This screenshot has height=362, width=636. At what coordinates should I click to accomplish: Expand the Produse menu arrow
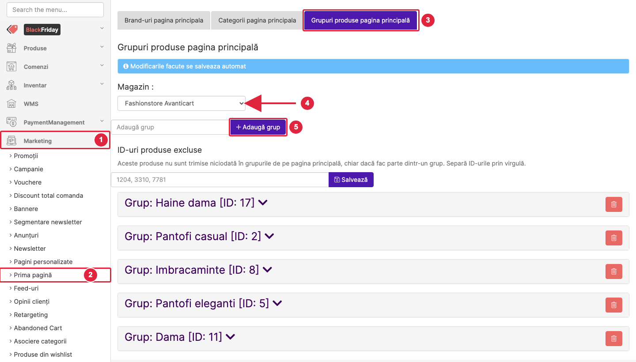click(102, 47)
